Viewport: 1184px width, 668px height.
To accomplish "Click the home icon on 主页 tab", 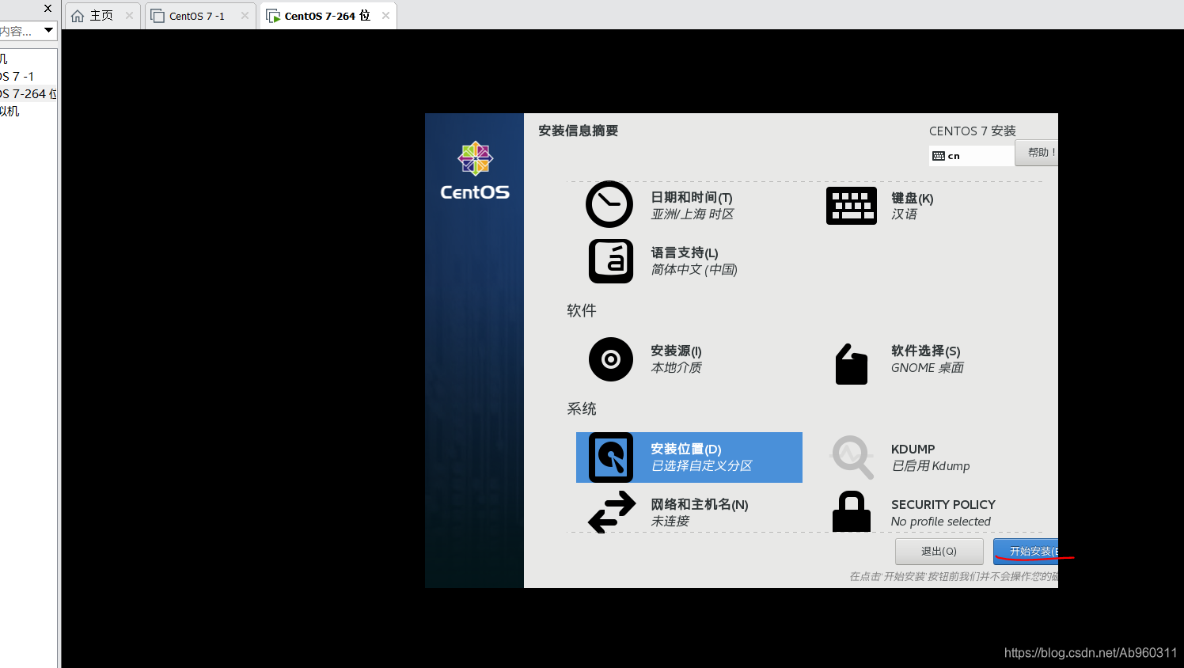I will (78, 16).
